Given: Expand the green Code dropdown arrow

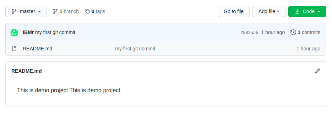Looking at the screenshot, I should pyautogui.click(x=319, y=12).
